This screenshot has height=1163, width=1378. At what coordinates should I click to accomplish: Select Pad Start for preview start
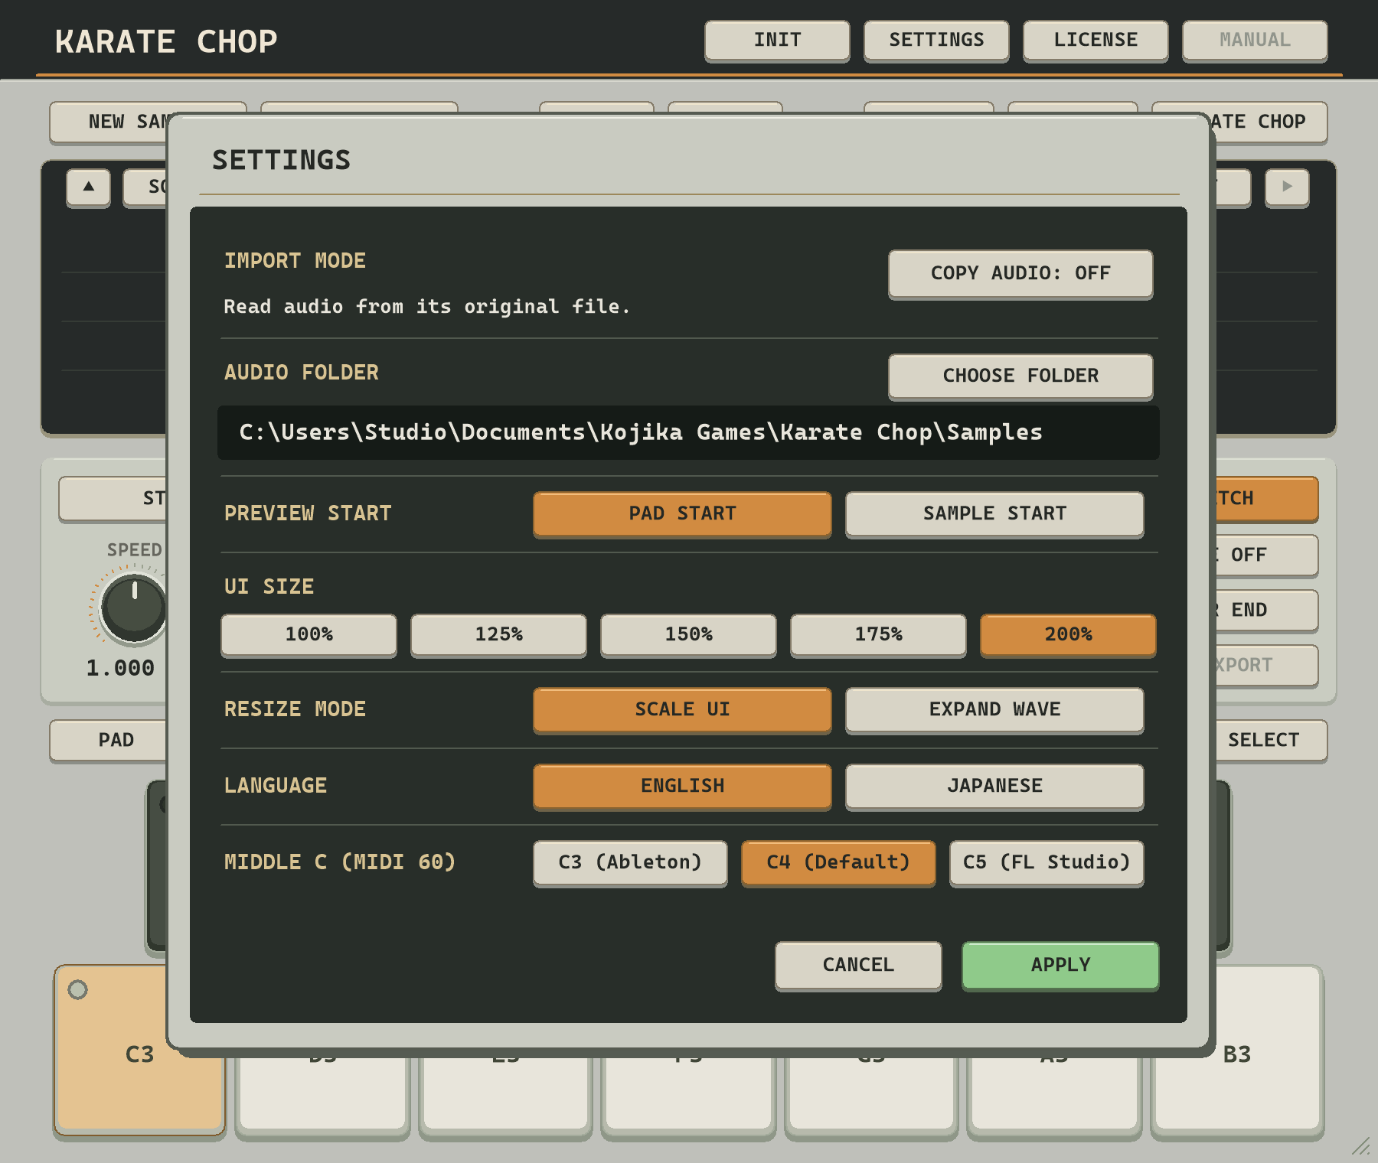click(x=682, y=514)
